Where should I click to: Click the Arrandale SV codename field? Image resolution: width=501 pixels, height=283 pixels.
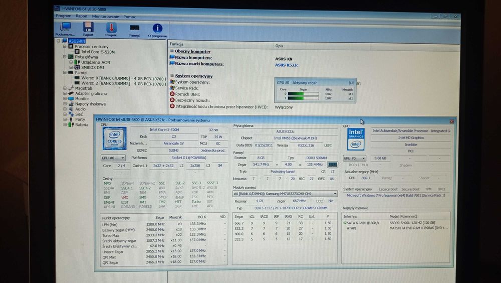point(173,144)
